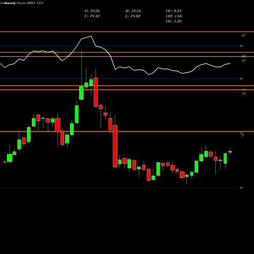
Task: Click the close value 'C: 19.32'
Action: [x=92, y=16]
